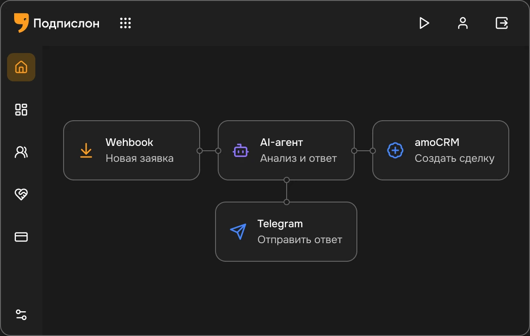Screen dimensions: 530x336
Task: Select the Home icon in sidebar
Action: pos(21,67)
